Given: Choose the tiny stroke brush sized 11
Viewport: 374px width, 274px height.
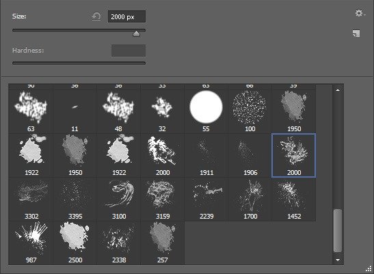Looking at the screenshot, I should [75, 111].
